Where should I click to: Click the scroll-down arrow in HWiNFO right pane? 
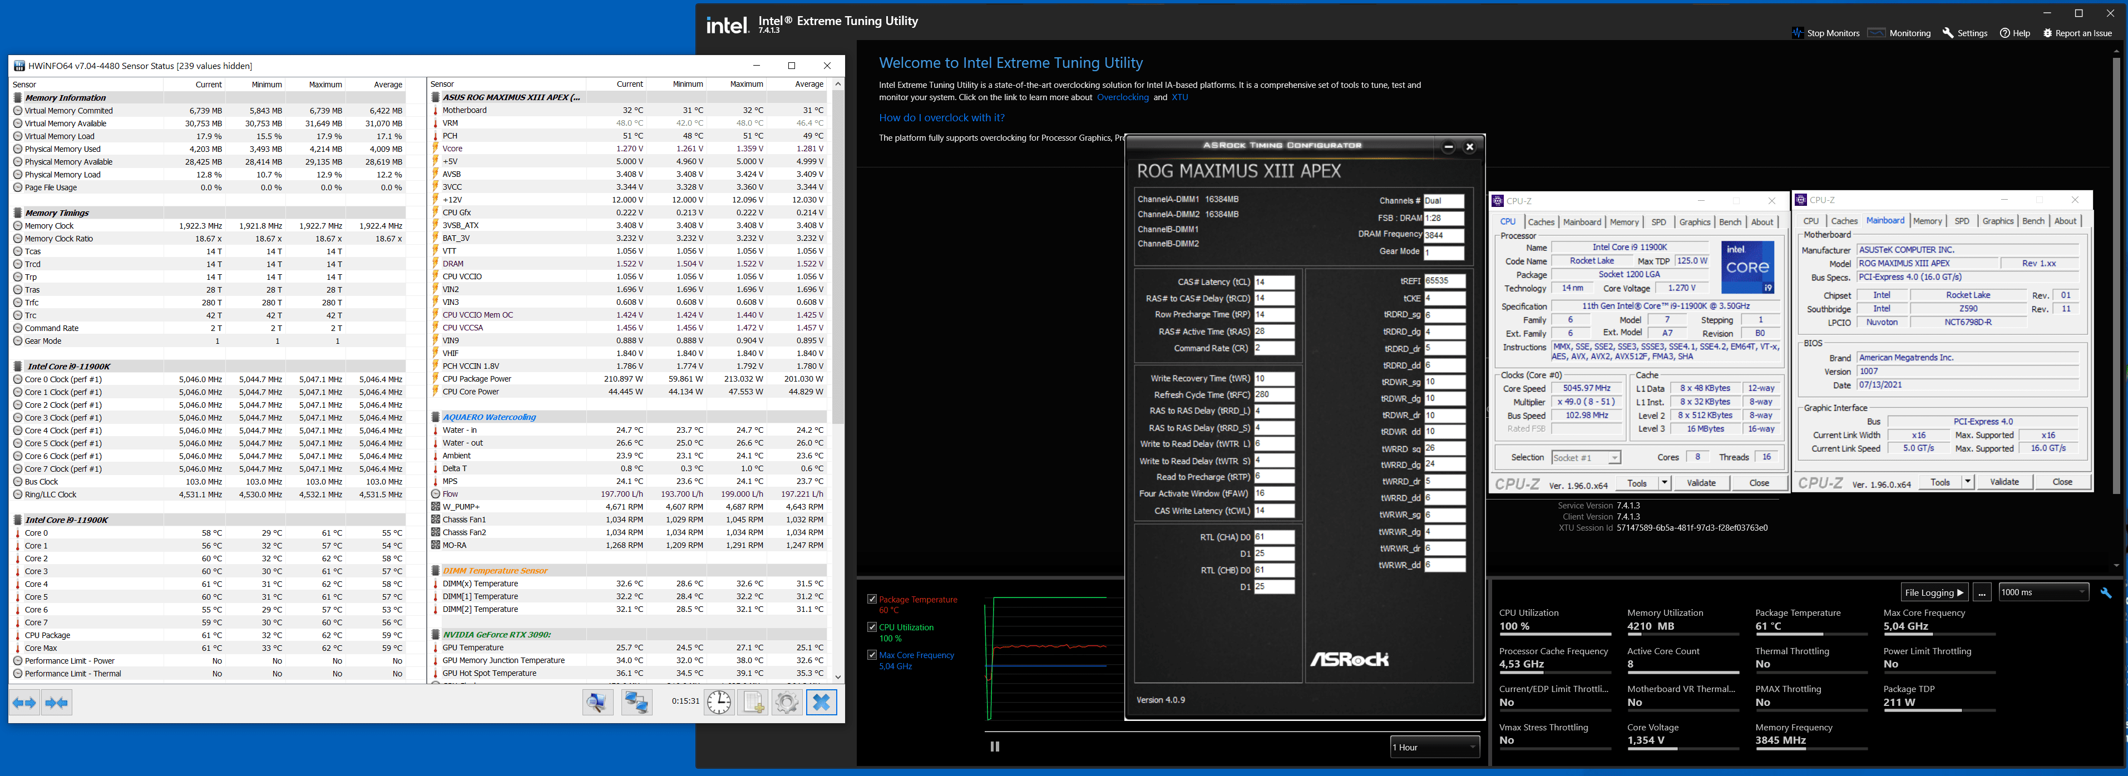tap(838, 677)
